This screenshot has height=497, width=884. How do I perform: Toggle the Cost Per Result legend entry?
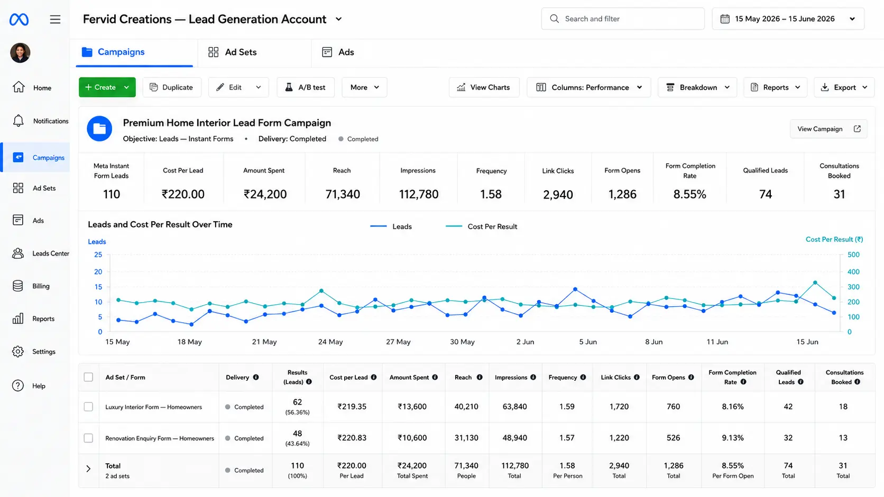(482, 227)
